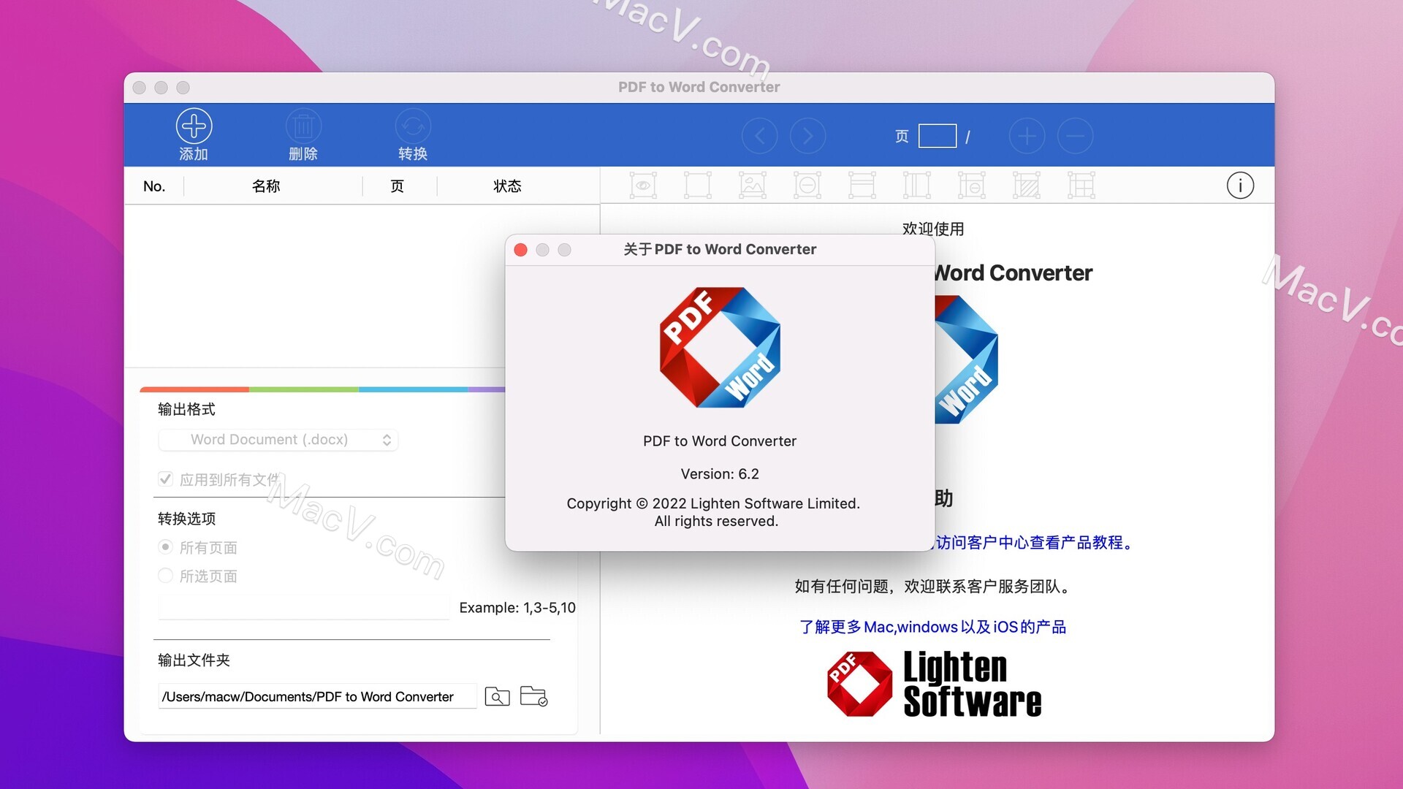Click the 欢迎使用 welcome text
Image resolution: width=1403 pixels, height=789 pixels.
[933, 229]
